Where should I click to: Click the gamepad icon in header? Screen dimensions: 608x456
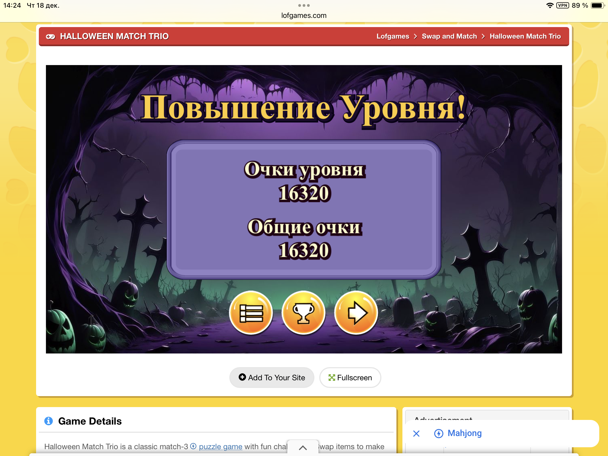(x=50, y=37)
